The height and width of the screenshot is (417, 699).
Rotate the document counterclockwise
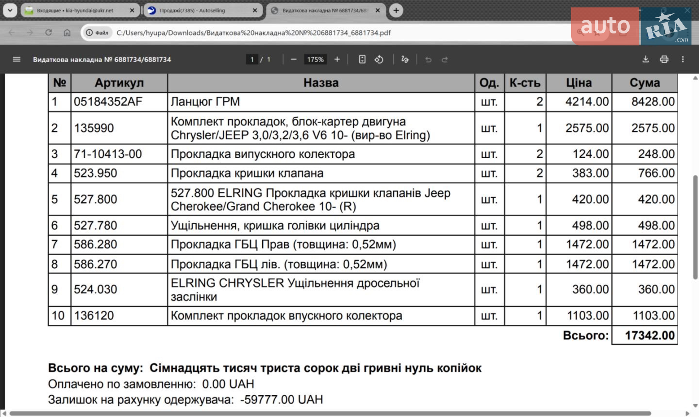tap(379, 59)
